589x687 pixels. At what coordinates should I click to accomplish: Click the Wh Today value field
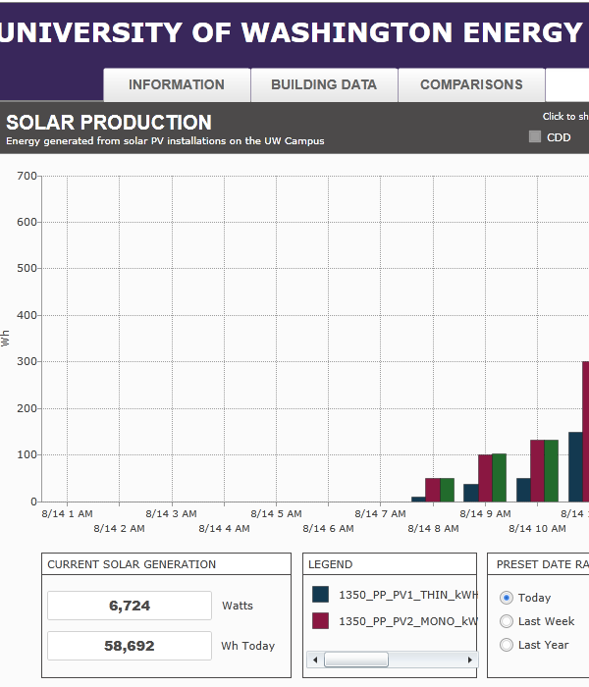tap(130, 646)
